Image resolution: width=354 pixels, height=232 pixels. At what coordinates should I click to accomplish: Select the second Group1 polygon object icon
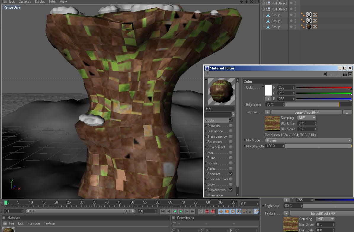[x=268, y=21]
